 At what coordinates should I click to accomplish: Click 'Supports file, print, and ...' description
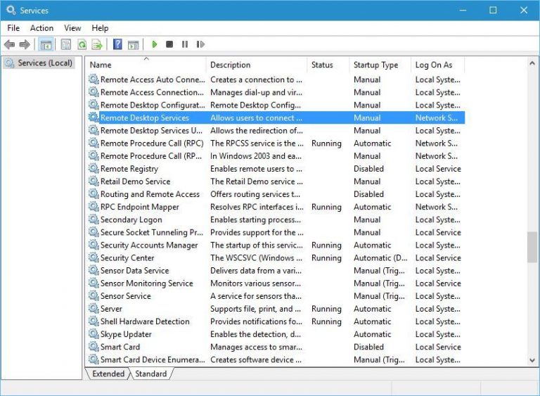click(255, 309)
